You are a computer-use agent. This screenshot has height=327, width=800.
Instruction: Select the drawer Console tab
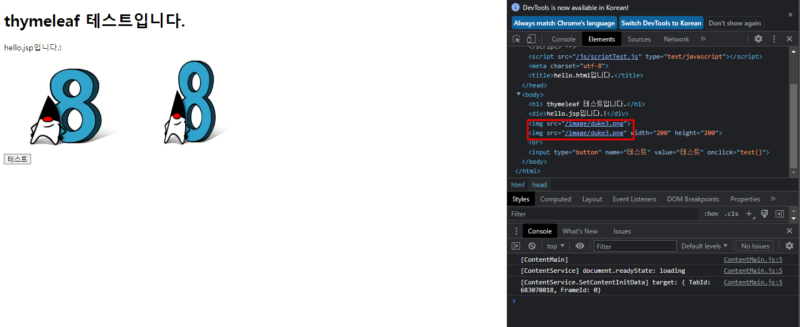click(539, 231)
